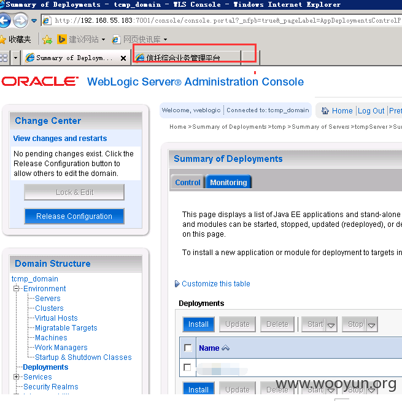Click the Favorites star icon 收藏夹
This screenshot has width=402, height=401.
[x=15, y=39]
